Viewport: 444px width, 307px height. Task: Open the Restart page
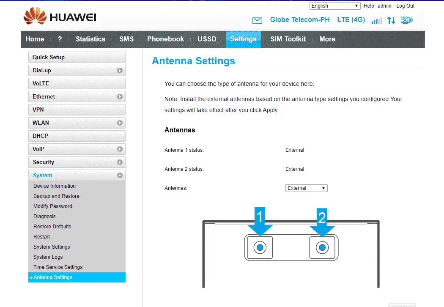pyautogui.click(x=41, y=237)
